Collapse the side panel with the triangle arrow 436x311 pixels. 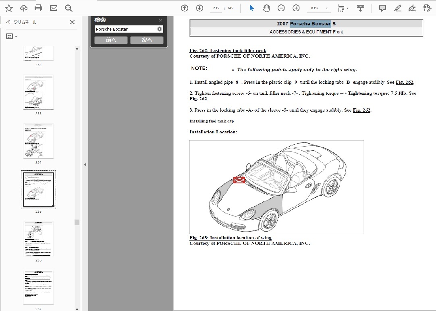click(x=85, y=164)
